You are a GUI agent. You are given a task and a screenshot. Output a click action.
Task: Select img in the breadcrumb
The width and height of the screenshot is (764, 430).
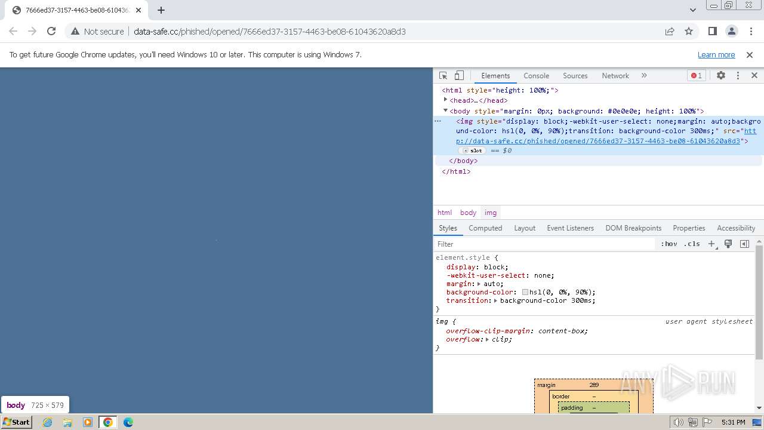[491, 213]
